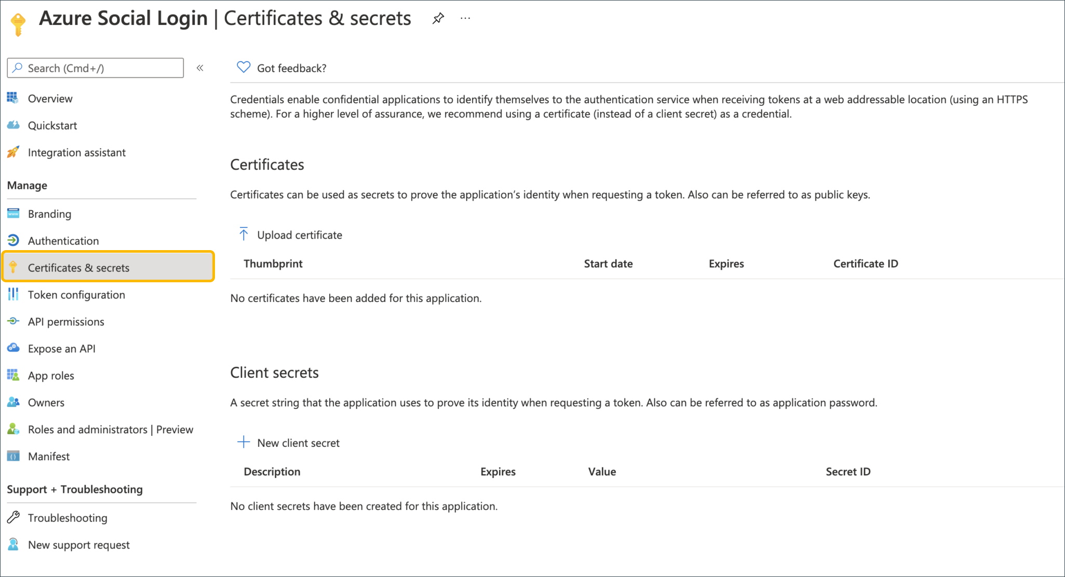Click the Expose an API cloud icon

click(14, 348)
